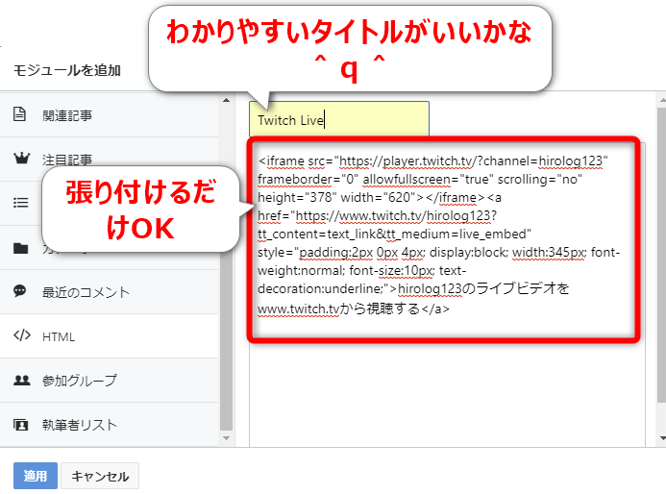Viewport: 666px width, 494px height.
Task: Select the 執筆者リスト module
Action: (x=110, y=425)
